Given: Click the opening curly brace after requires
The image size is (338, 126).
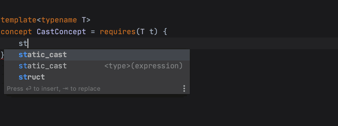Looking at the screenshot, I should [x=165, y=31].
